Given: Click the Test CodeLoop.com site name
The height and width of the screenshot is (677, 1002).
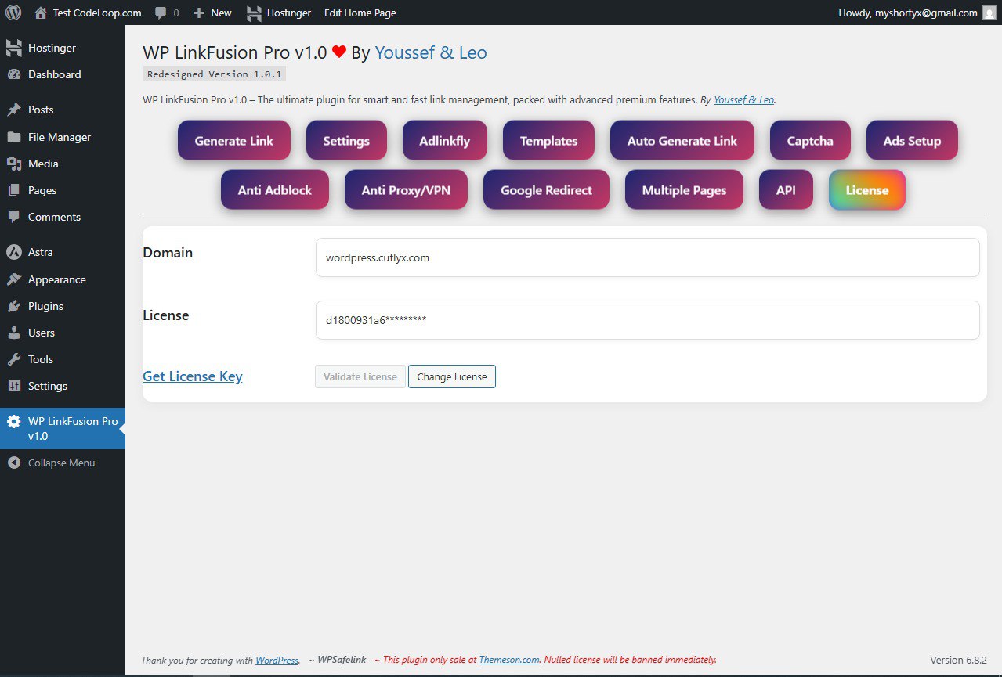Looking at the screenshot, I should pos(97,13).
